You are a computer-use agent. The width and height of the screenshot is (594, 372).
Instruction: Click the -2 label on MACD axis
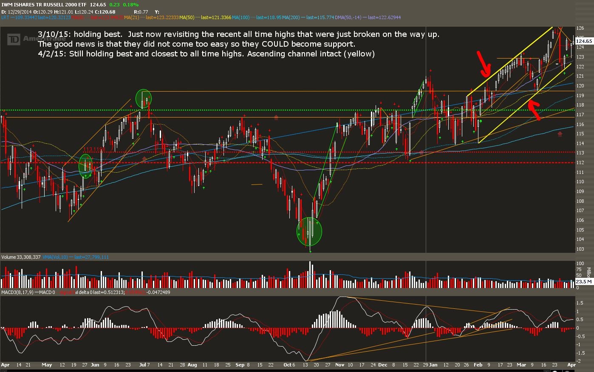pos(578,361)
